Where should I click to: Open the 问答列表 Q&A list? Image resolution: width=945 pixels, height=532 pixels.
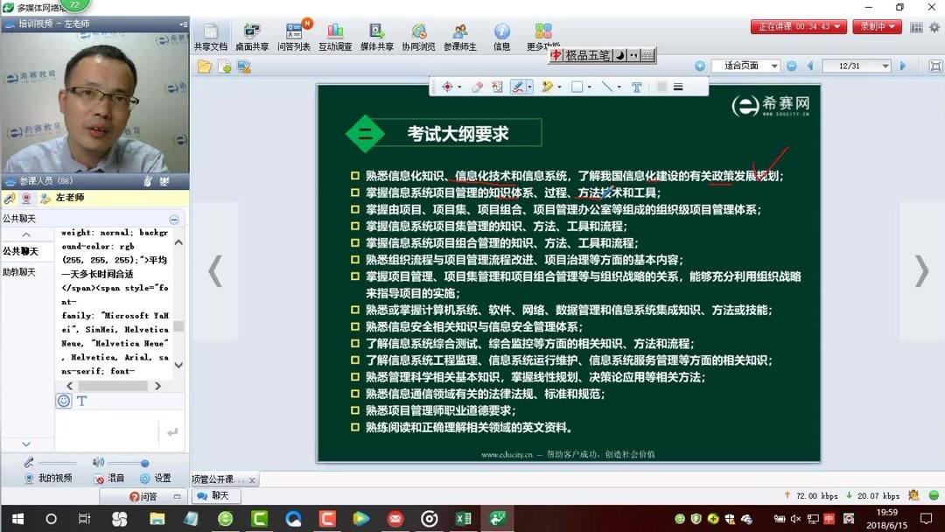[295, 35]
